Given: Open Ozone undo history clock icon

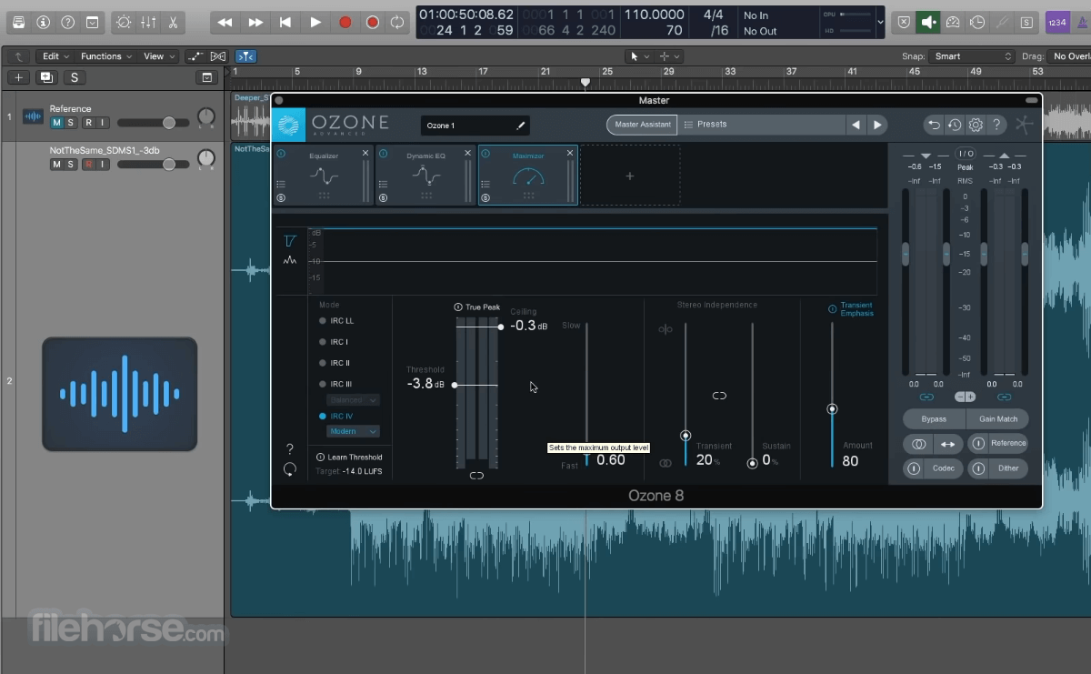Looking at the screenshot, I should [x=955, y=126].
